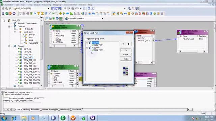Switch to the Notifications output tab
216x121 pixels.
tap(76, 110)
